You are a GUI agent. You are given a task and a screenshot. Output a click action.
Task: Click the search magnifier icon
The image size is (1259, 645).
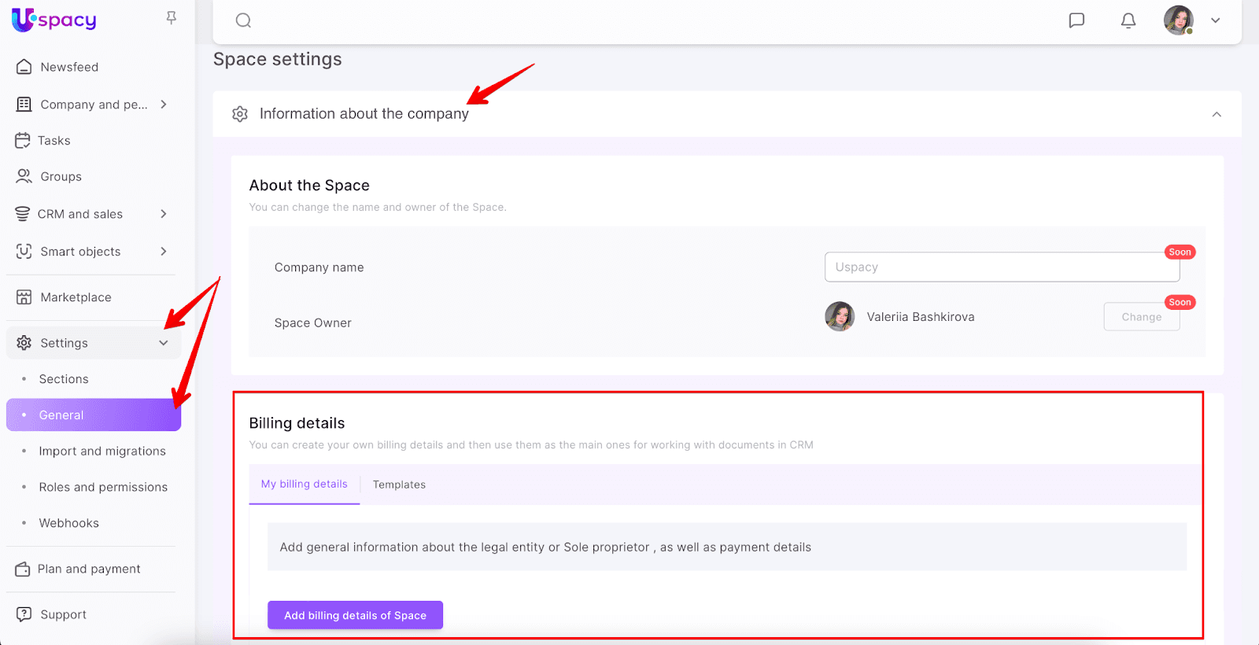coord(243,20)
